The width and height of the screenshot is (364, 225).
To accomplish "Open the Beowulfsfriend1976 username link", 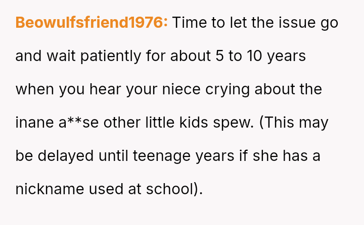I will click(91, 23).
